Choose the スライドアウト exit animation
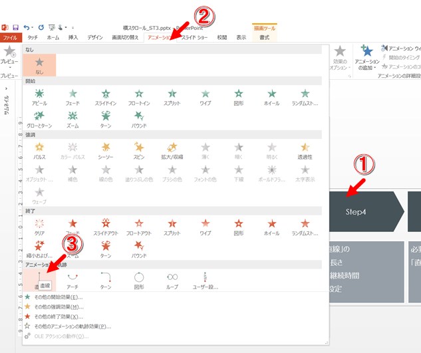 tap(106, 227)
